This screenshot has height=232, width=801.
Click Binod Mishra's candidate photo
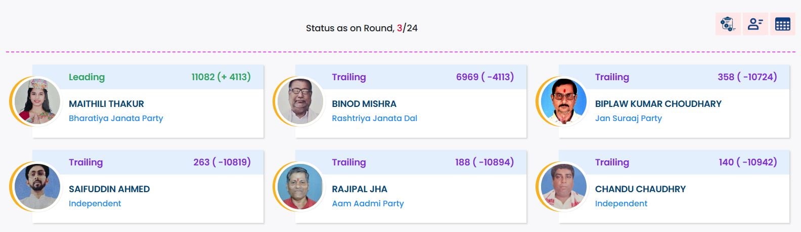pos(300,102)
